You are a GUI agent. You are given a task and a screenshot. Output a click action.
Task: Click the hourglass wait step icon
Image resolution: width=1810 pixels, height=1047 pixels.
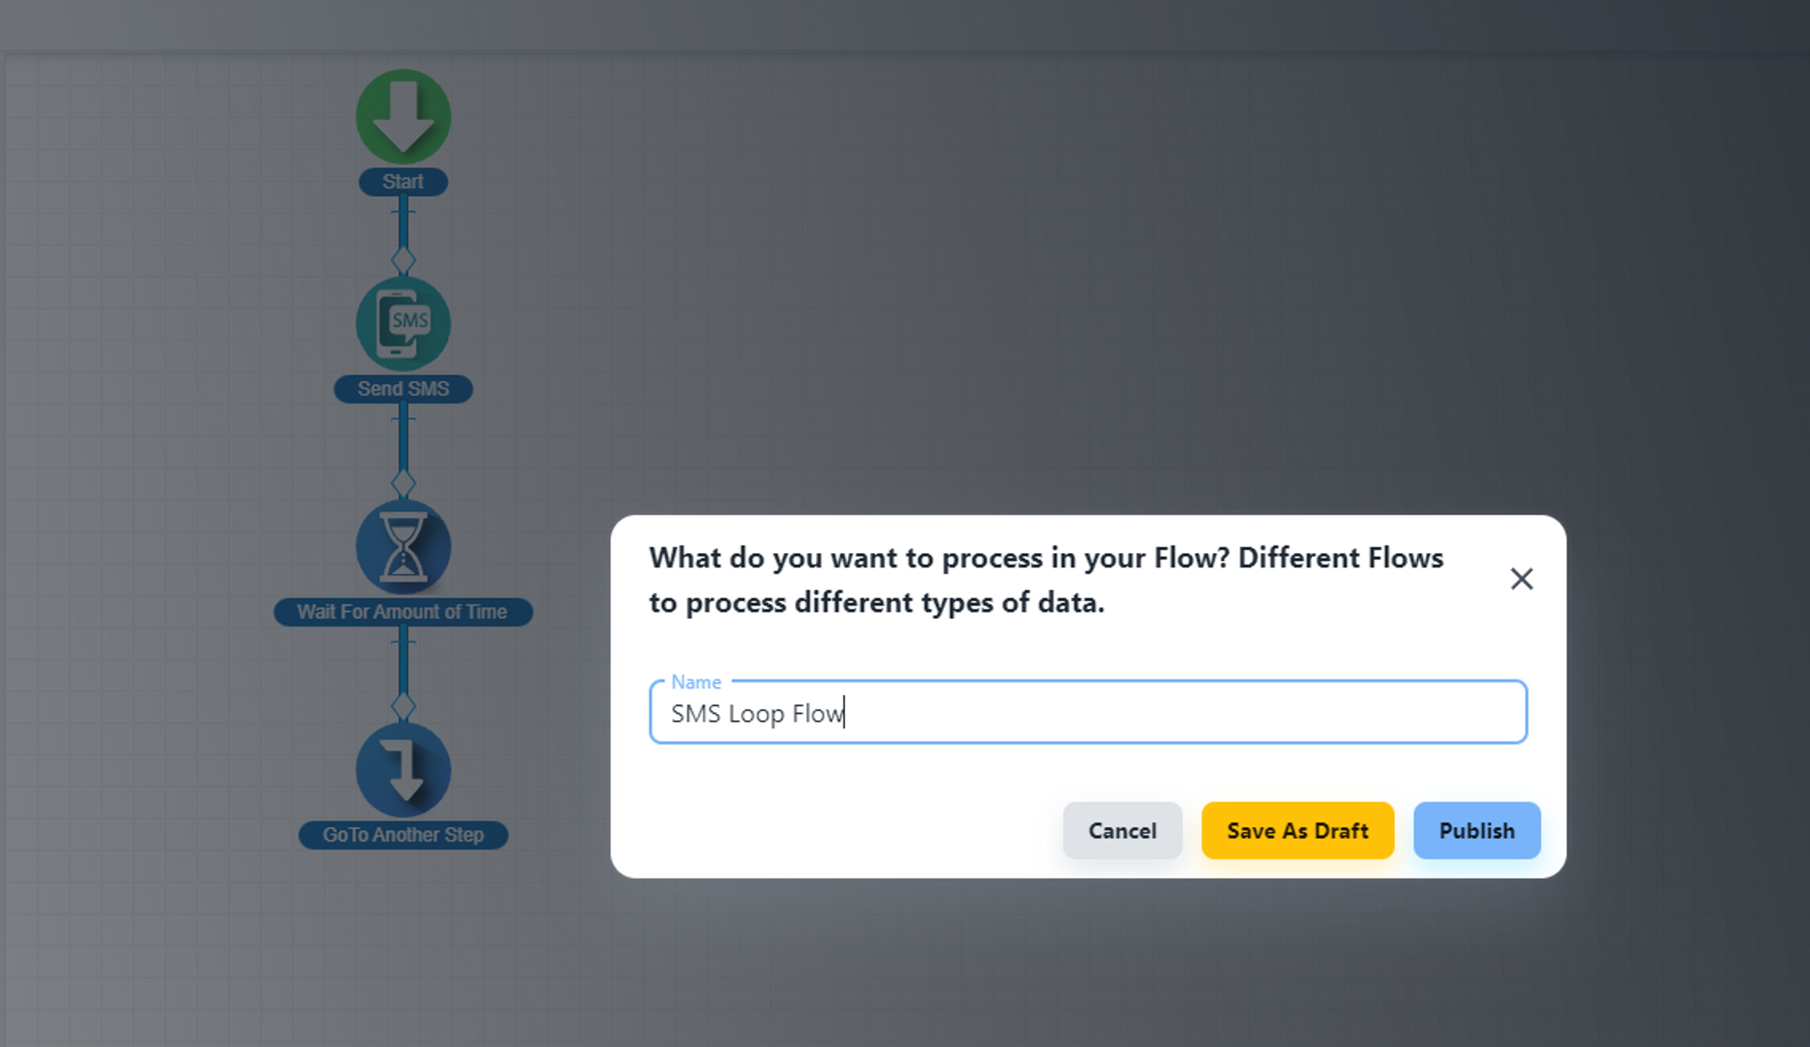coord(404,547)
